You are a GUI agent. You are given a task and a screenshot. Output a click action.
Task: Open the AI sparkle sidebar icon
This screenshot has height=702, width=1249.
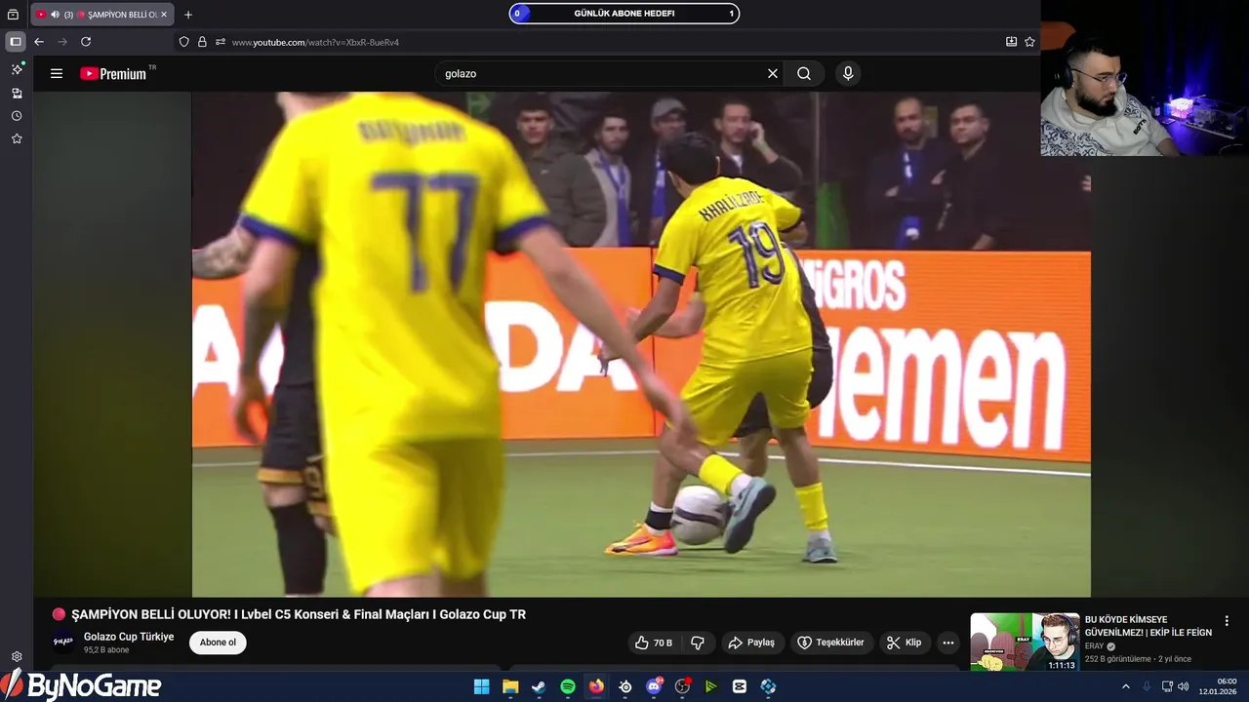17,69
